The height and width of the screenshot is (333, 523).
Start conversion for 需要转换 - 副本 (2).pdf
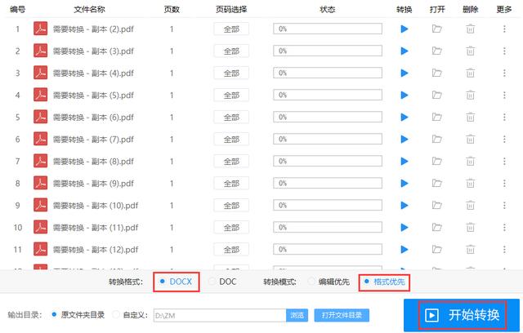(x=405, y=29)
